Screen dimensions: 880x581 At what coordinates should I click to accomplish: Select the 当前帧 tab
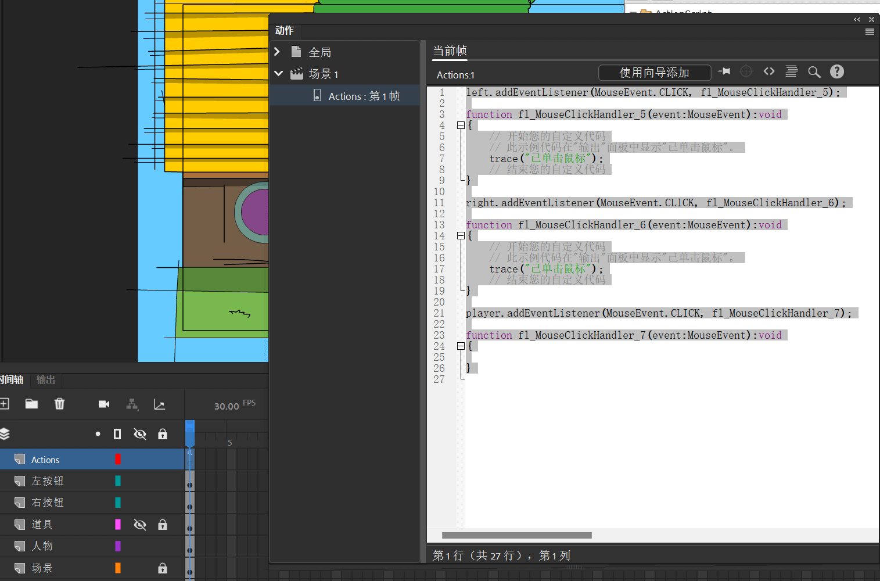click(x=450, y=51)
